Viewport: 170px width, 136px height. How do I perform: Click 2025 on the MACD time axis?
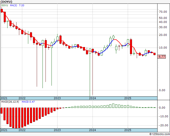(128, 130)
